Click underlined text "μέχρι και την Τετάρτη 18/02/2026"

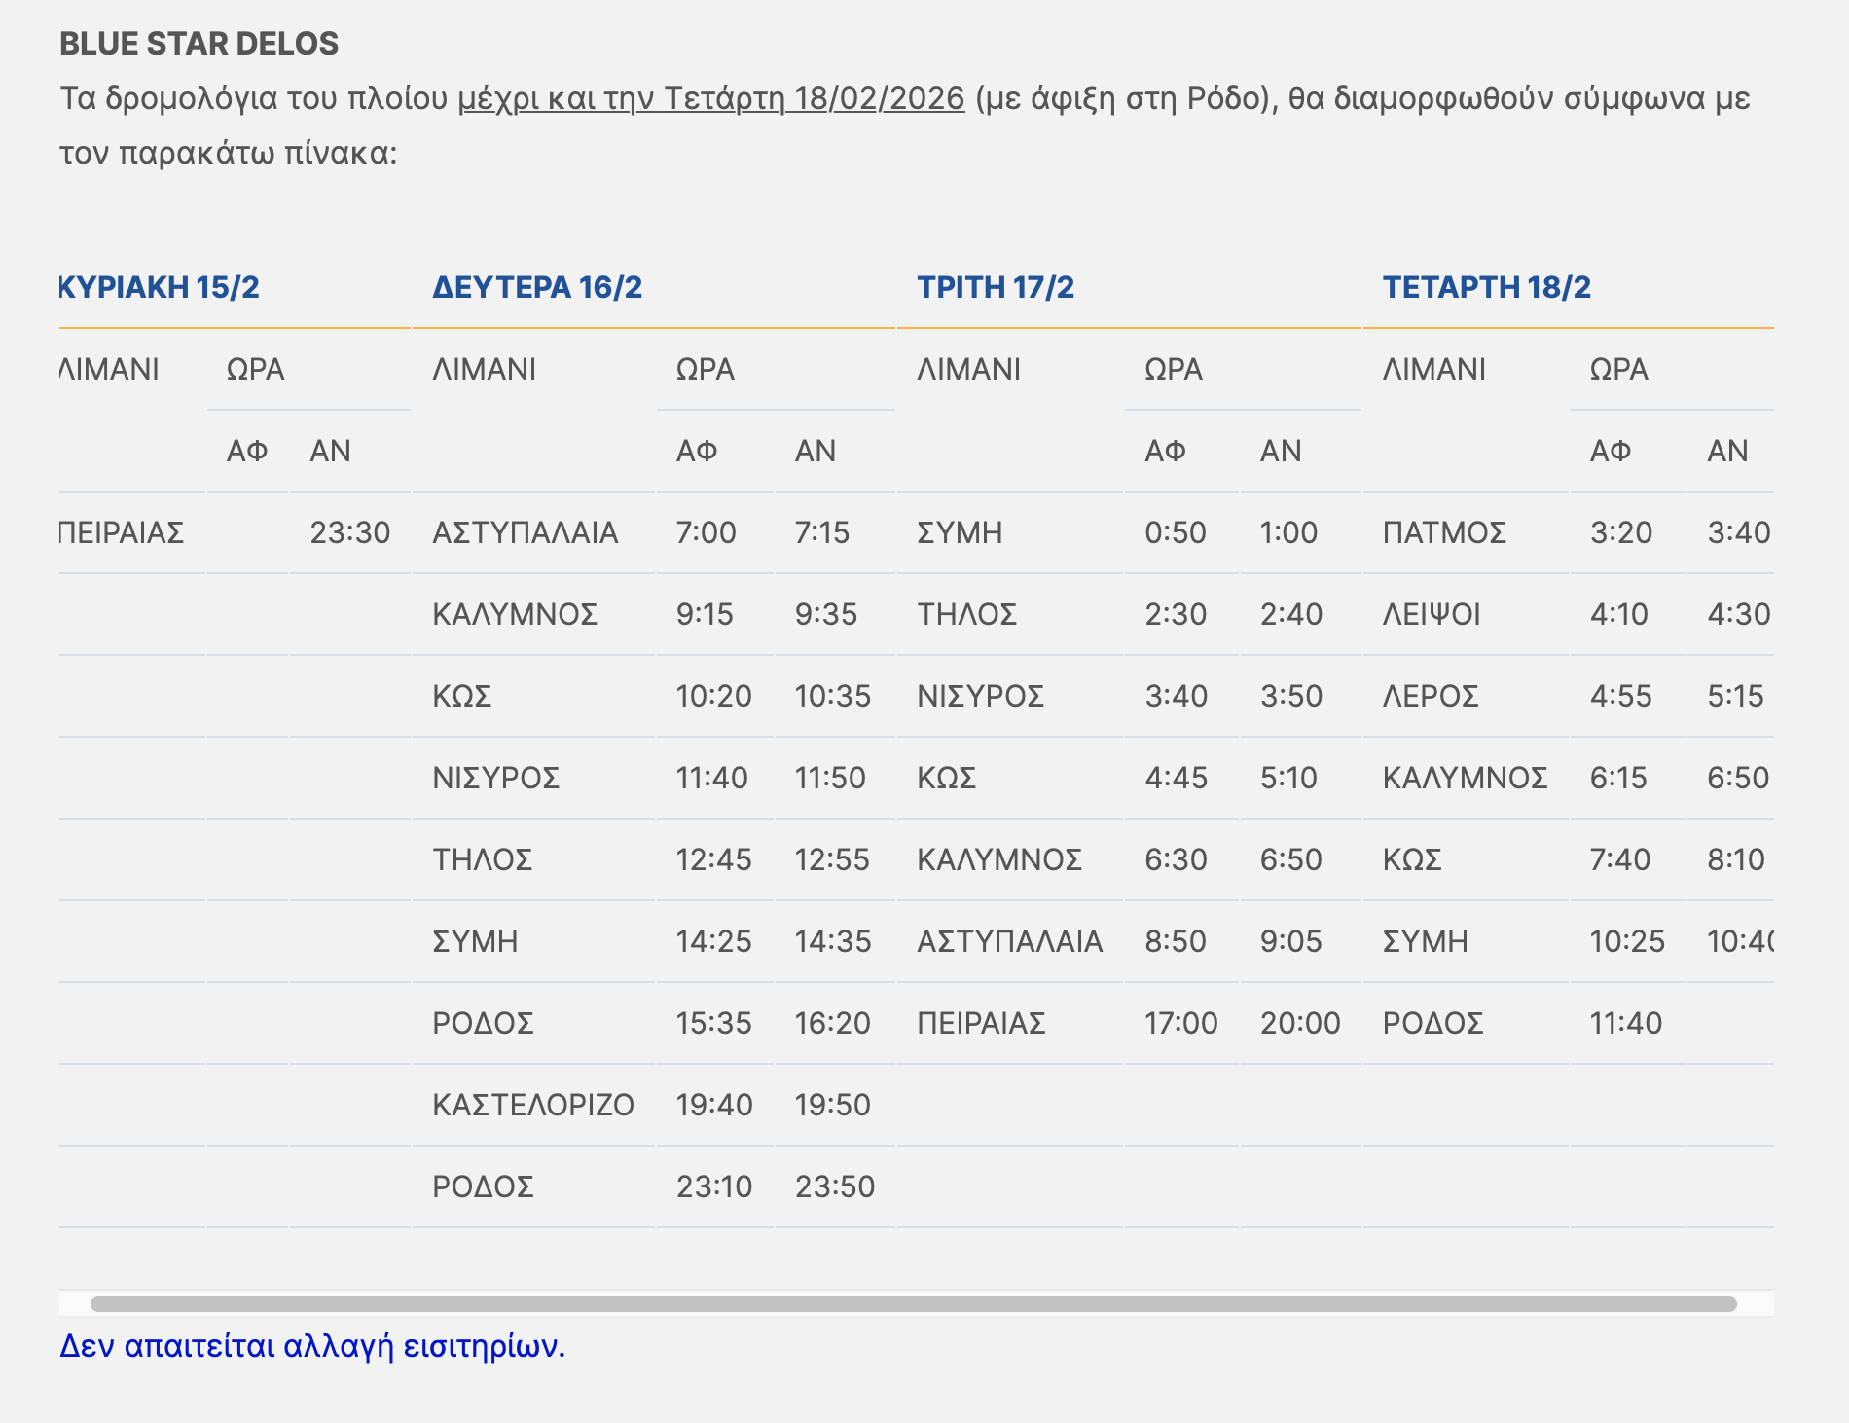[711, 98]
